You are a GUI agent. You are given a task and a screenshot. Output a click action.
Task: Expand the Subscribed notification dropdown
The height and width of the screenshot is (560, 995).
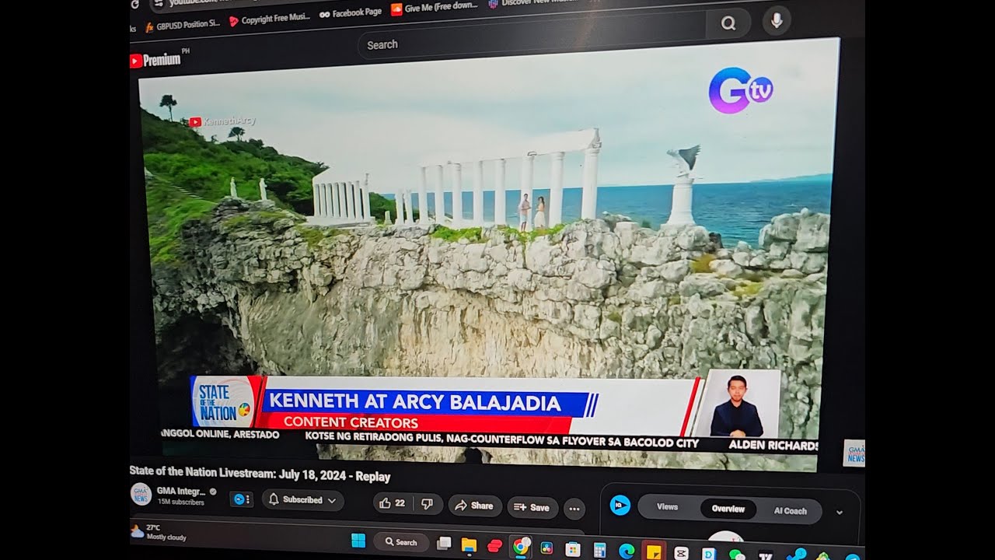(x=303, y=500)
